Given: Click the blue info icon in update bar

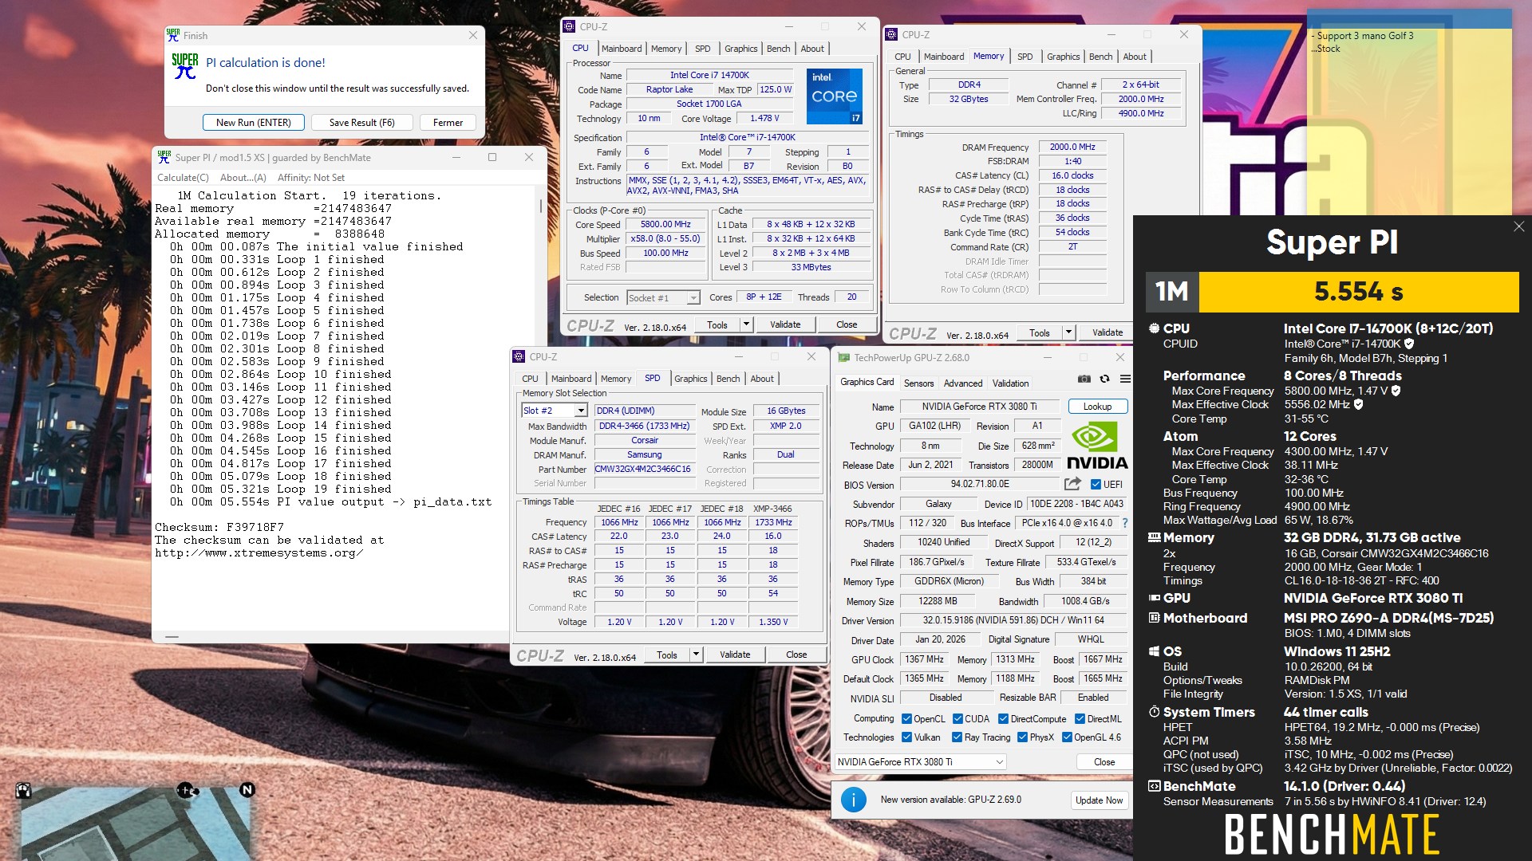Looking at the screenshot, I should pos(853,800).
